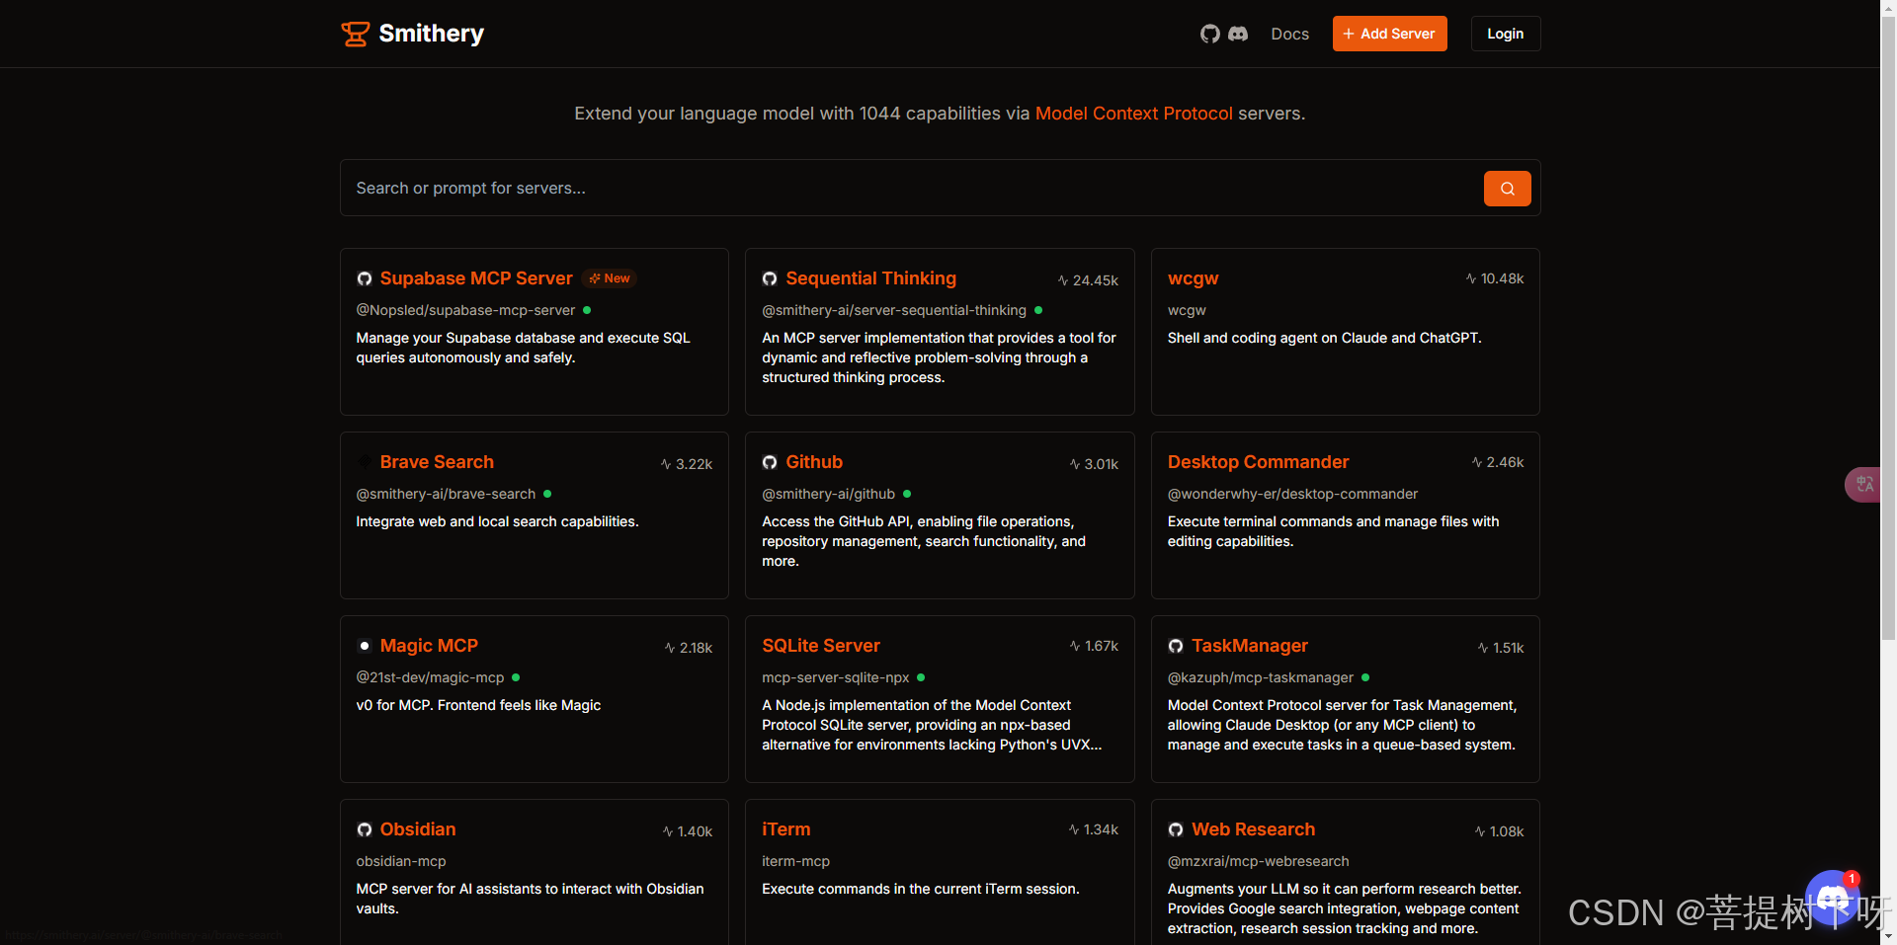The width and height of the screenshot is (1897, 945).
Task: Click @kazuph/mcp-taskmanager text
Action: [x=1261, y=677]
